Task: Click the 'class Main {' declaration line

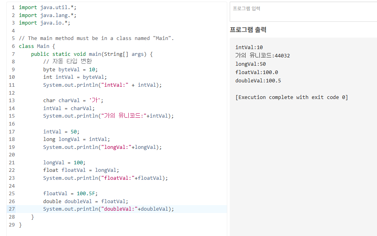Action: point(37,46)
